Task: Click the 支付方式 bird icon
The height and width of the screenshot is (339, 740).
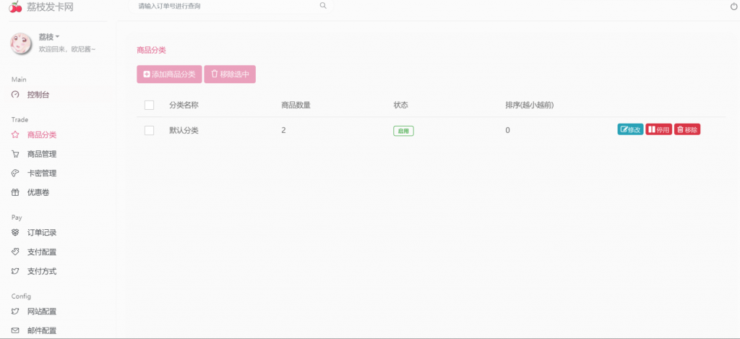Action: coord(15,272)
